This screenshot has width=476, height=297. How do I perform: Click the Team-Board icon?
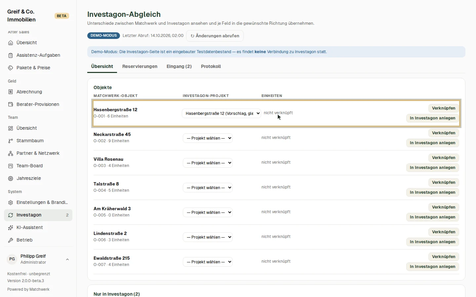tap(11, 166)
